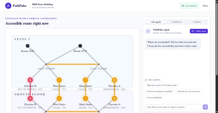Choose 'Elevator A is out of service' suggestion

click(x=189, y=91)
